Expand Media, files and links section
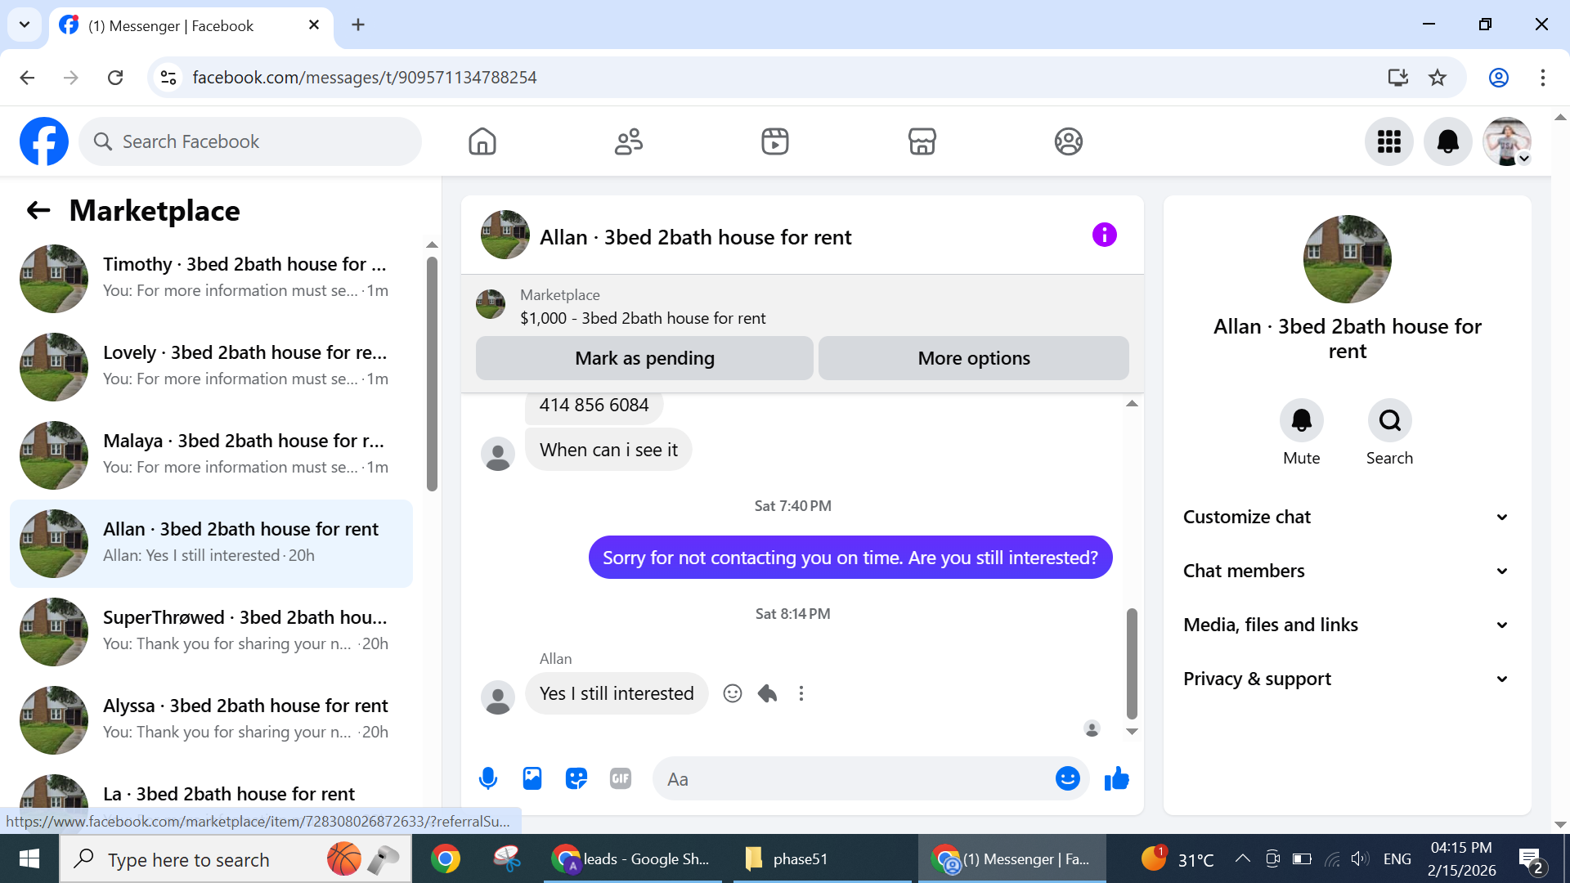This screenshot has height=883, width=1570. (x=1347, y=625)
